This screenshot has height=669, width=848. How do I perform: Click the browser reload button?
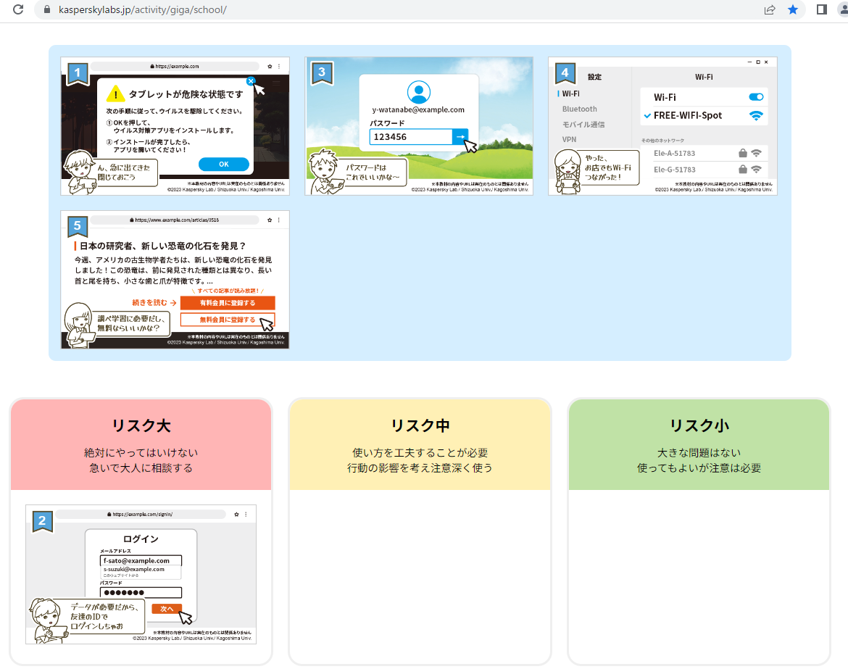coord(17,9)
